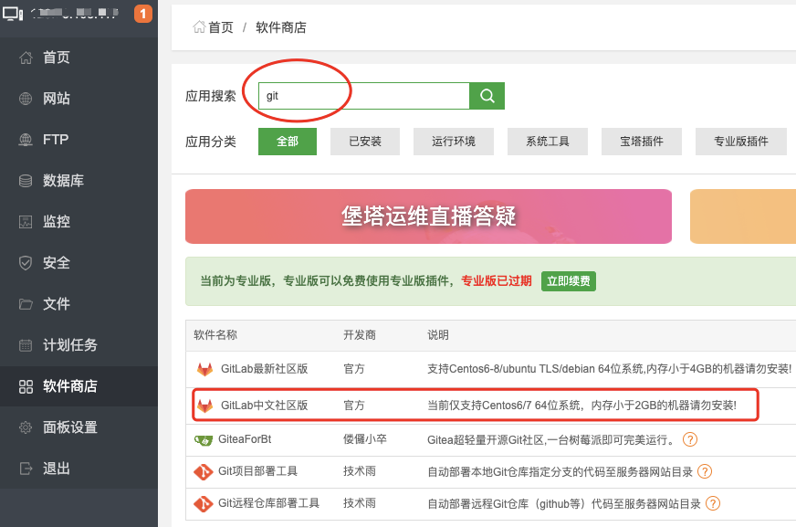The height and width of the screenshot is (527, 796).
Task: Click the house icon in breadcrumb
Action: pyautogui.click(x=199, y=26)
